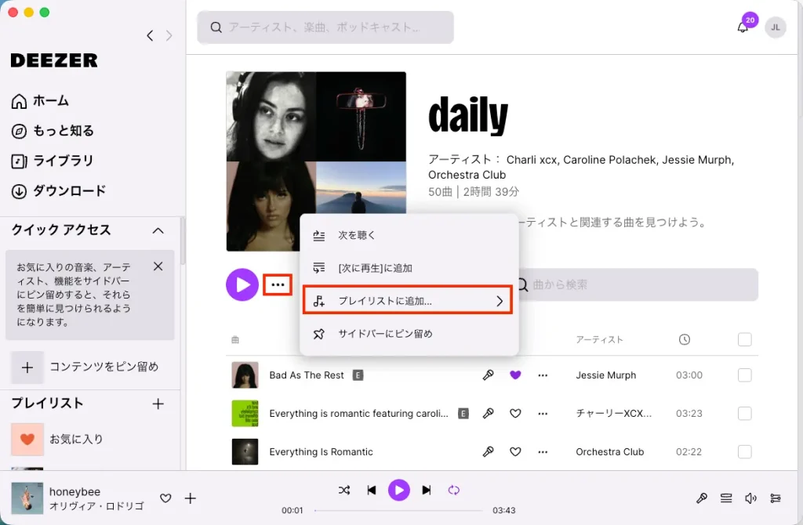This screenshot has height=525, width=803.
Task: Open もっと知る in the sidebar
Action: click(x=53, y=131)
